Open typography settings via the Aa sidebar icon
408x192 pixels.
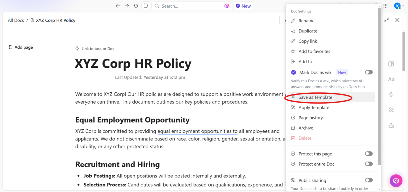coord(391,79)
